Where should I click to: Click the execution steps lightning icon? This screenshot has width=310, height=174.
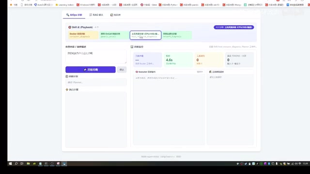(x=67, y=89)
